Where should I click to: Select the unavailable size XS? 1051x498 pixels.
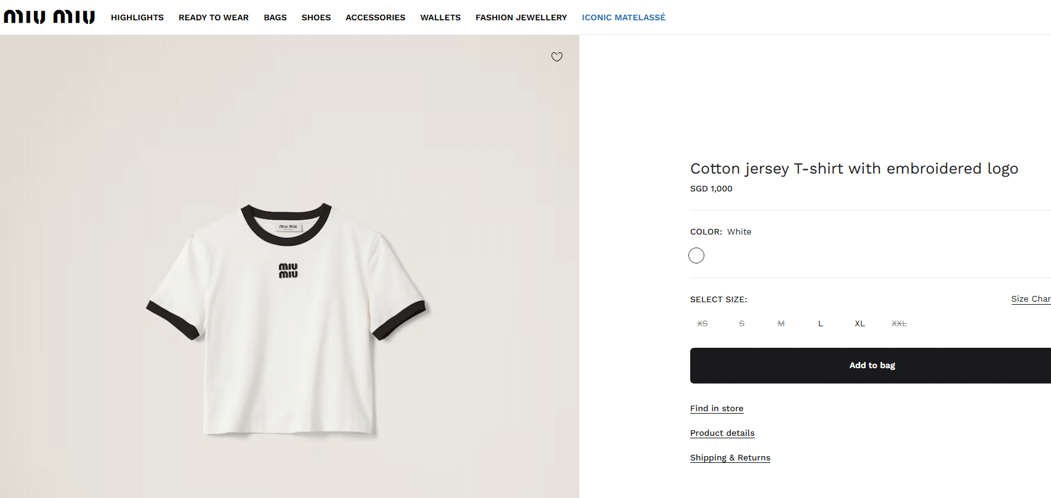coord(702,323)
